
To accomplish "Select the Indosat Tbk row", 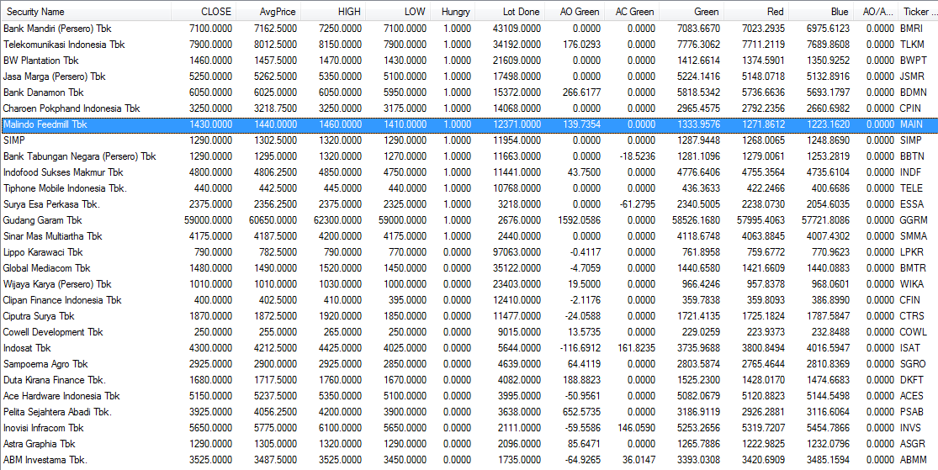I will click(469, 348).
